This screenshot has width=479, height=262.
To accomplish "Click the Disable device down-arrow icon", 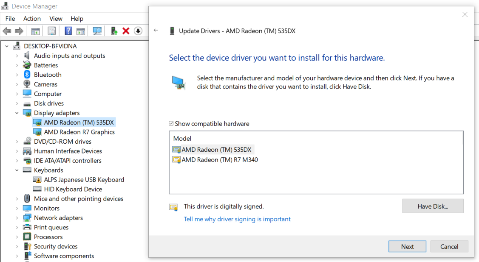I will [138, 31].
